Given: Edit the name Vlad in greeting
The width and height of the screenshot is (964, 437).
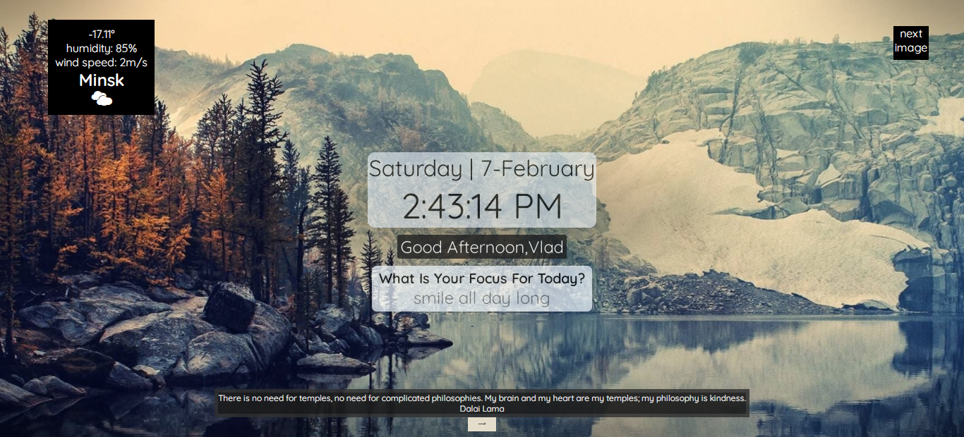Looking at the screenshot, I should pyautogui.click(x=547, y=247).
